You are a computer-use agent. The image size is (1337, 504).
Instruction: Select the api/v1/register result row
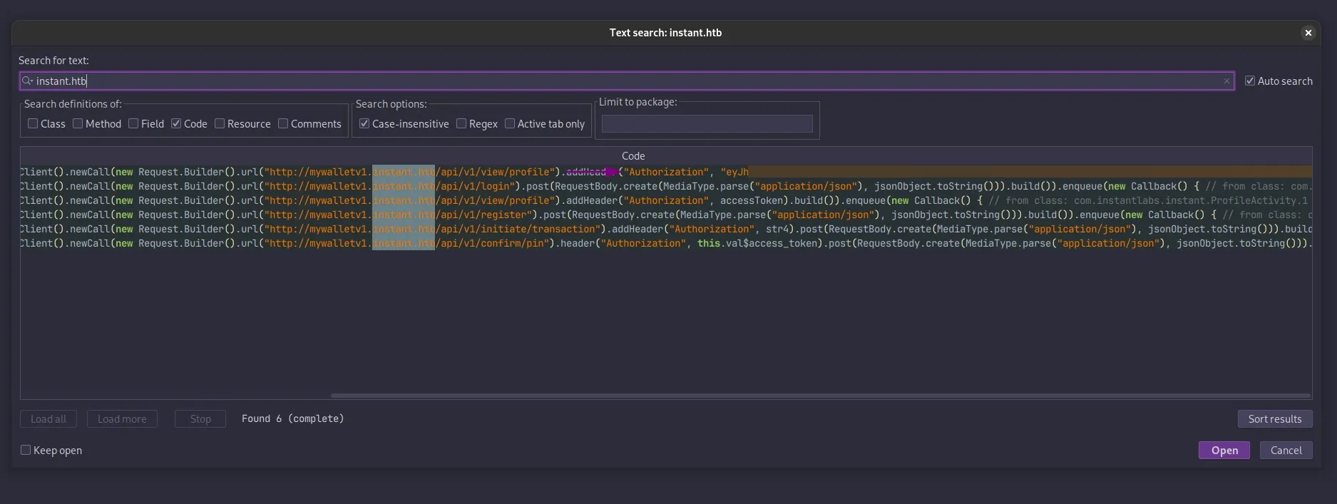[666, 215]
